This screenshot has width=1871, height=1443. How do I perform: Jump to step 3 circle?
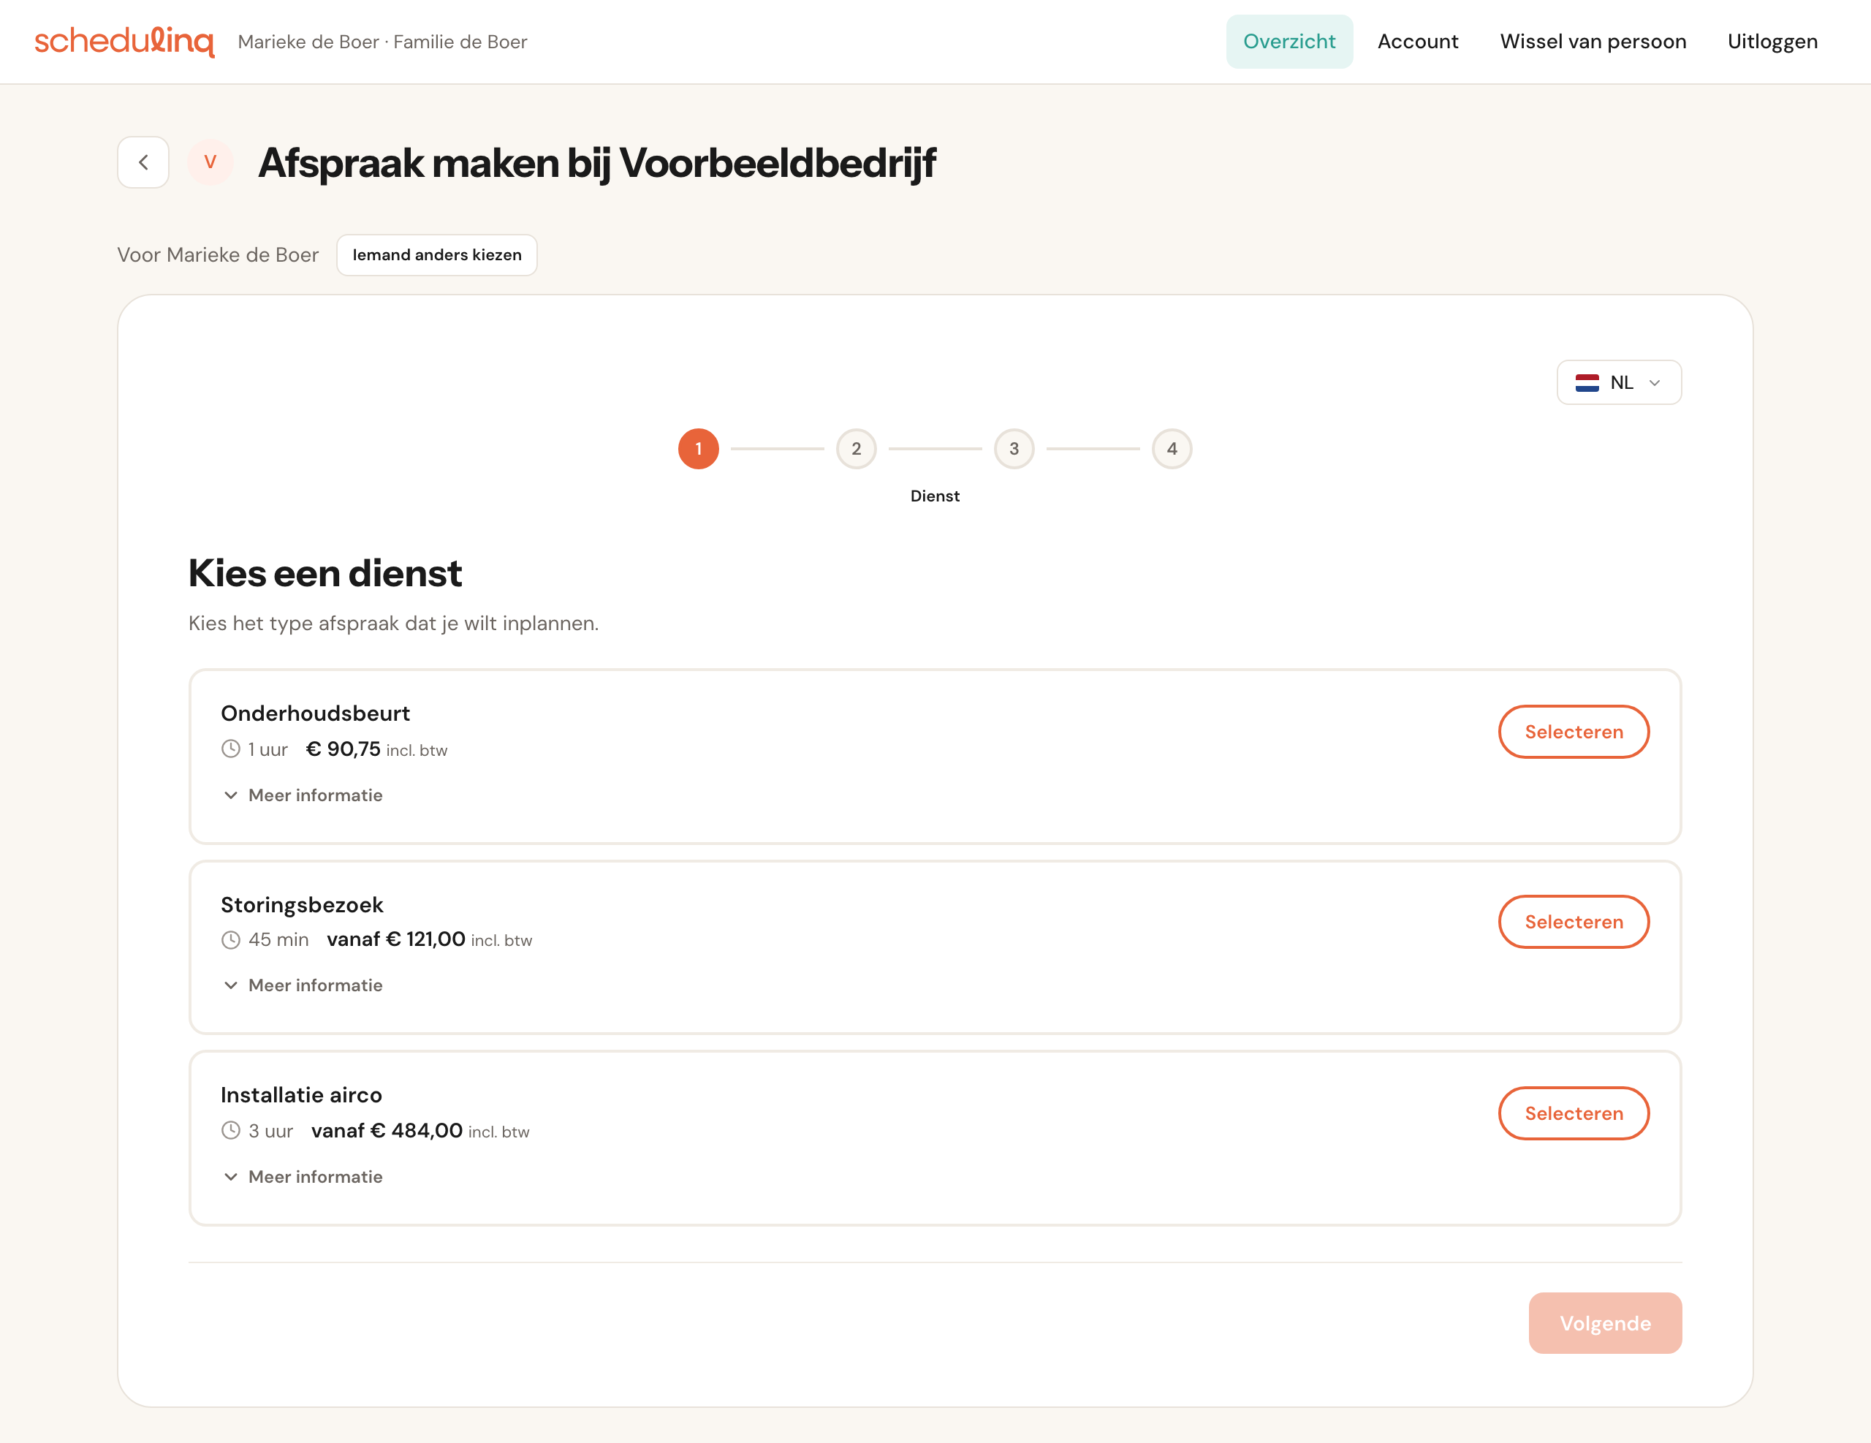pos(1014,448)
